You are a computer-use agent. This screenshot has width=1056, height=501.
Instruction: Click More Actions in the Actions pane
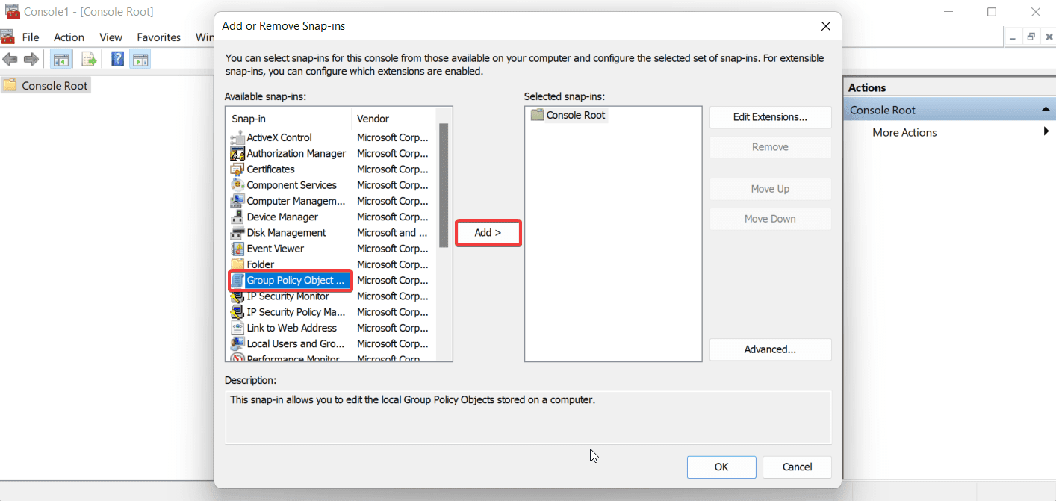point(904,132)
